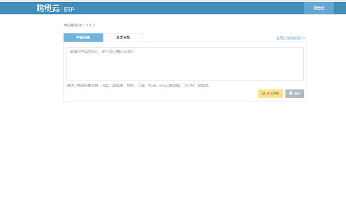The image size is (346, 216).
Task: Select the 敦煌网 text in supported sites
Action: (203, 85)
